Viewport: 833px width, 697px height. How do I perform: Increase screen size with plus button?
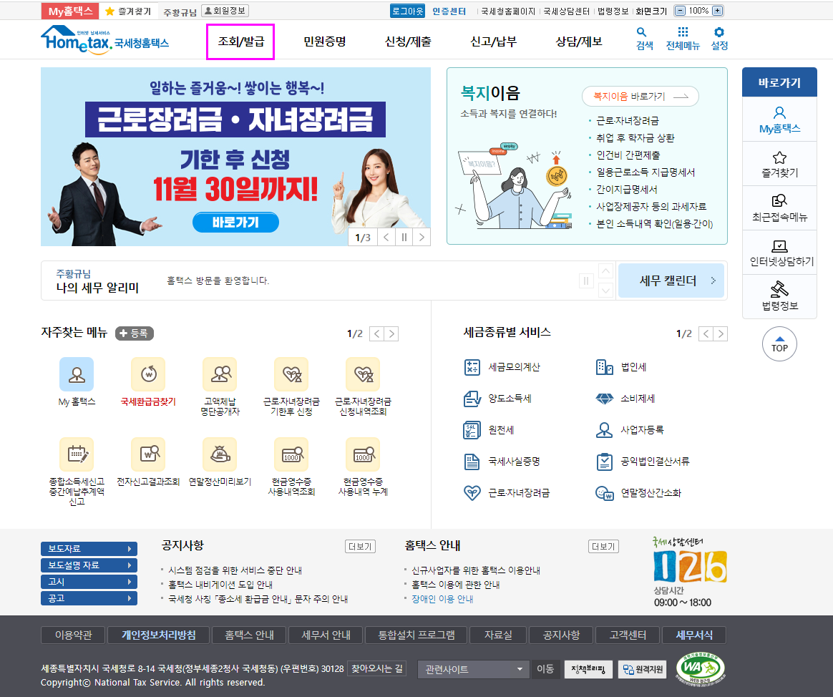tap(717, 11)
